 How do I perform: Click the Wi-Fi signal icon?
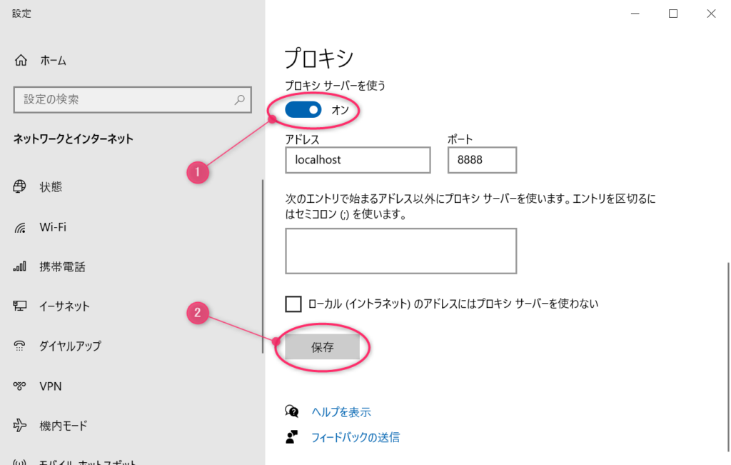pyautogui.click(x=19, y=227)
